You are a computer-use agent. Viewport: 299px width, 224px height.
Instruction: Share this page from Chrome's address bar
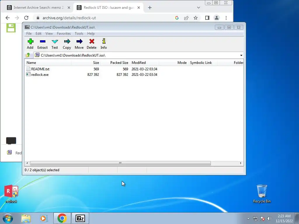coord(186,18)
